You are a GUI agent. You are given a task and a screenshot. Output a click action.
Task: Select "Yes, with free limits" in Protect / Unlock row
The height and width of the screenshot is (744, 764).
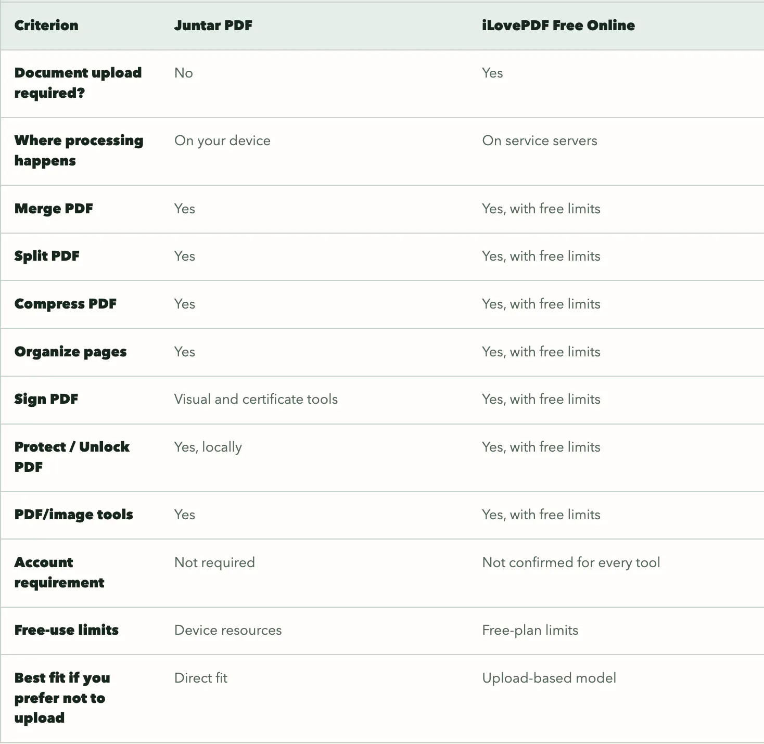click(541, 447)
